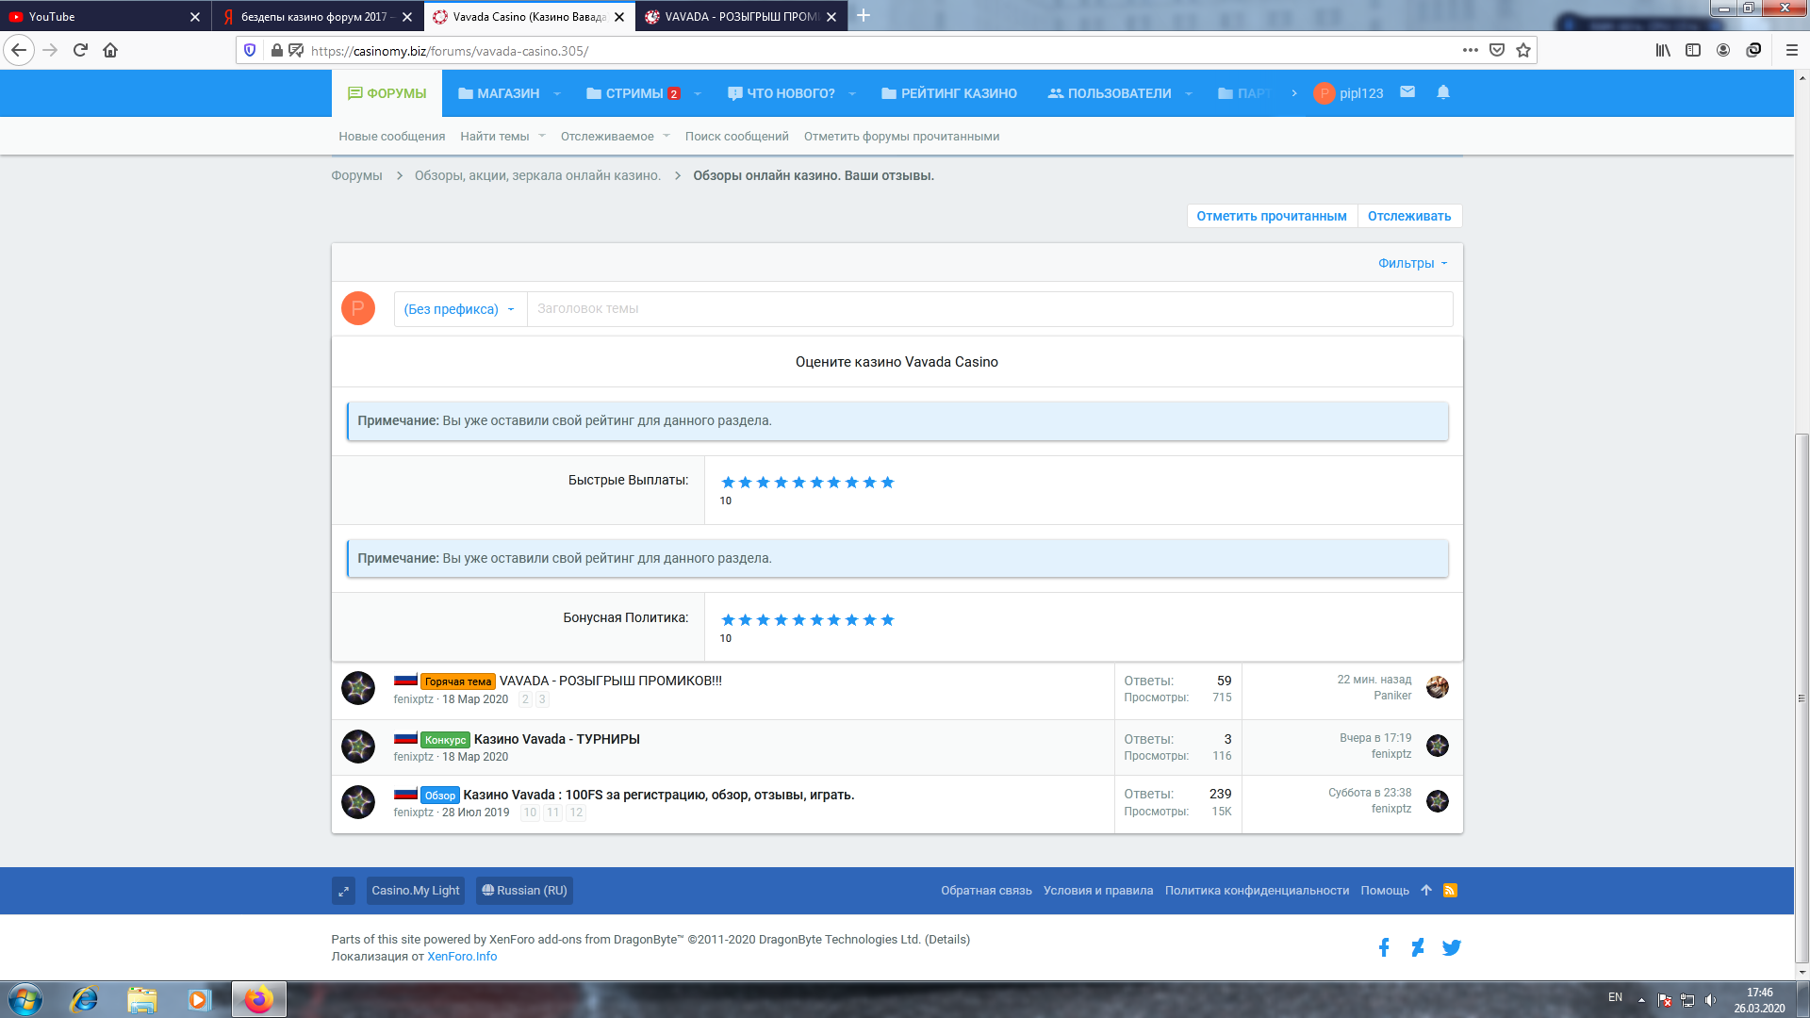Open the VAVADA - РОЗЫГРЫШ ПРОМИКОВ thread
This screenshot has width=1810, height=1018.
610,681
